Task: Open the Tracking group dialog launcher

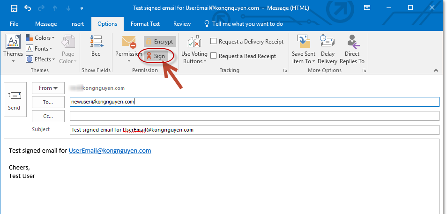Action: click(285, 70)
